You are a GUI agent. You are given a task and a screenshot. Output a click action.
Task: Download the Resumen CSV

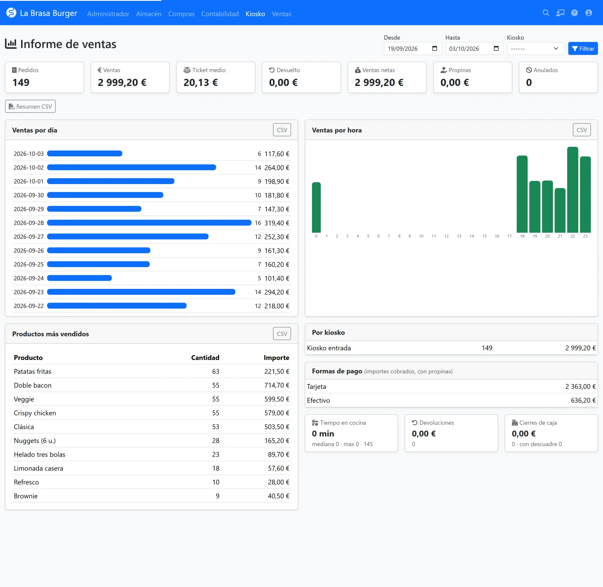coord(31,106)
